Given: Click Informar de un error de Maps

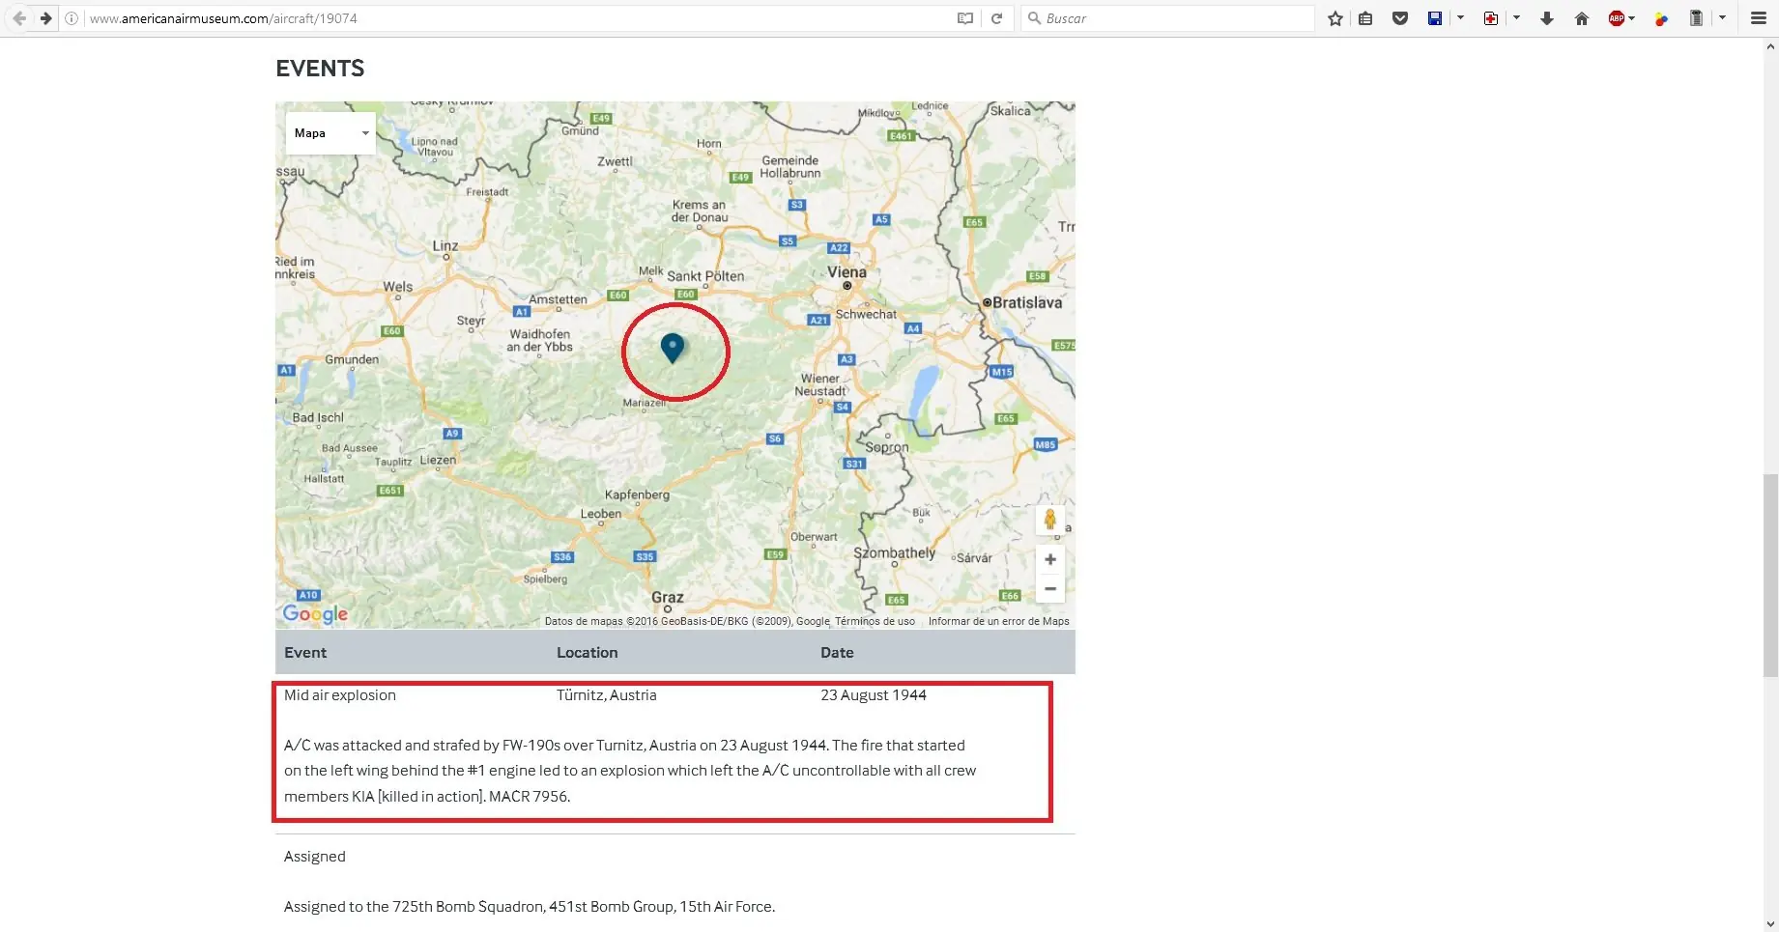Looking at the screenshot, I should tap(999, 621).
